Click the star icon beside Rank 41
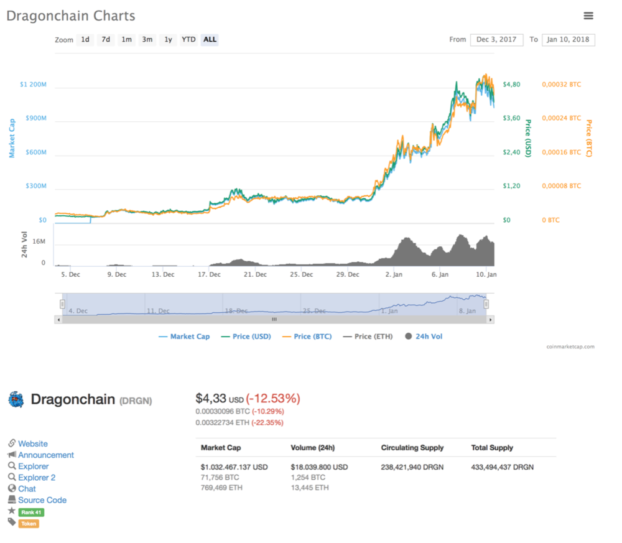This screenshot has height=543, width=622. (12, 511)
